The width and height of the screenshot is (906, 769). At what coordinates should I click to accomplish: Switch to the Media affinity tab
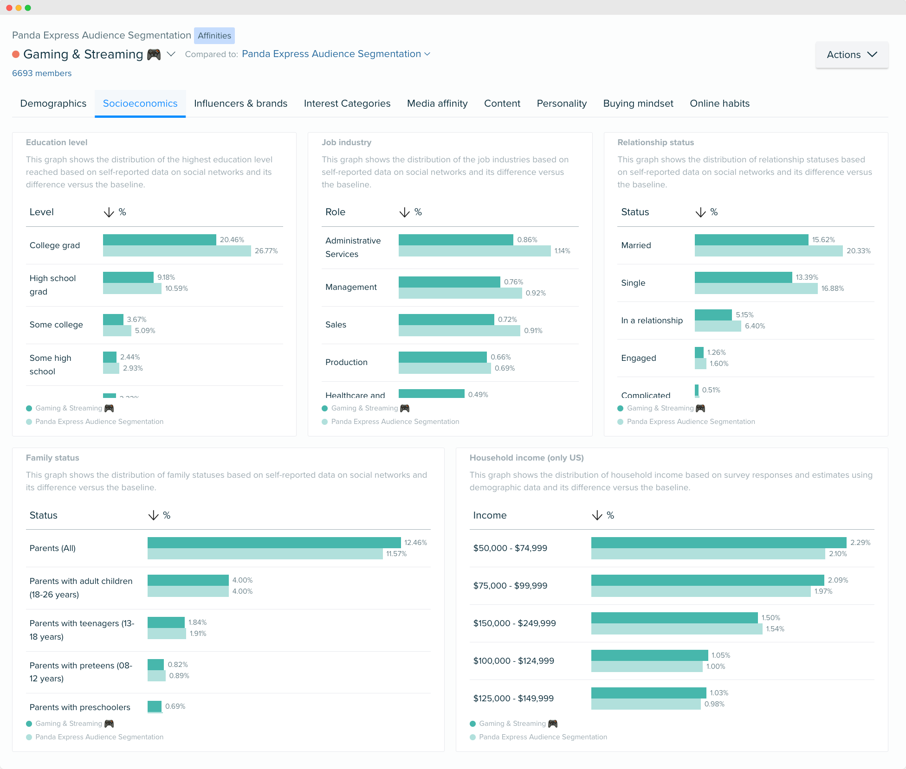point(437,103)
